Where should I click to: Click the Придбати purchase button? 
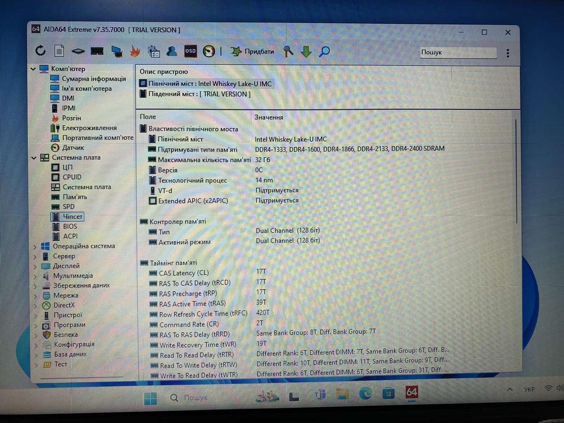[252, 52]
